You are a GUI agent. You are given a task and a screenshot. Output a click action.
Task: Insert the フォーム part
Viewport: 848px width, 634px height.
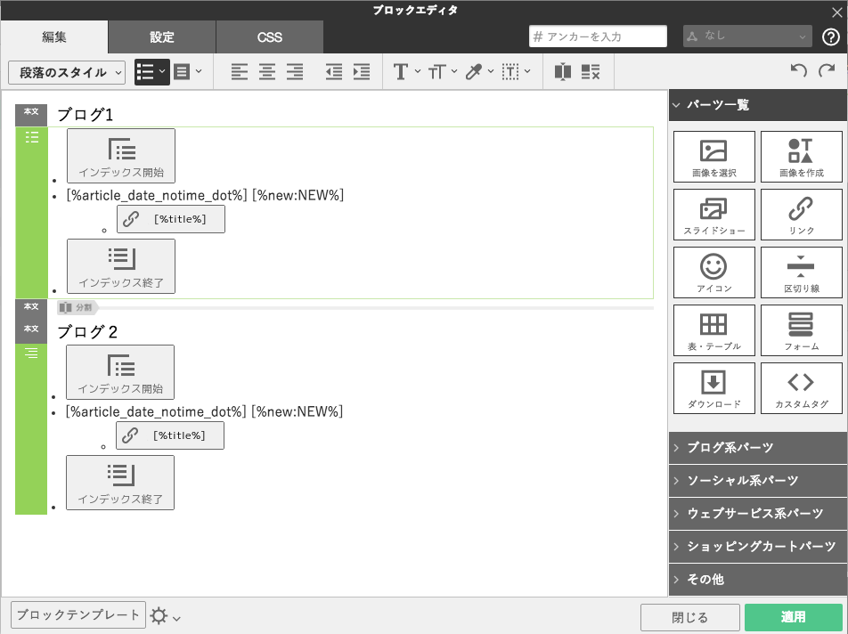pyautogui.click(x=802, y=330)
